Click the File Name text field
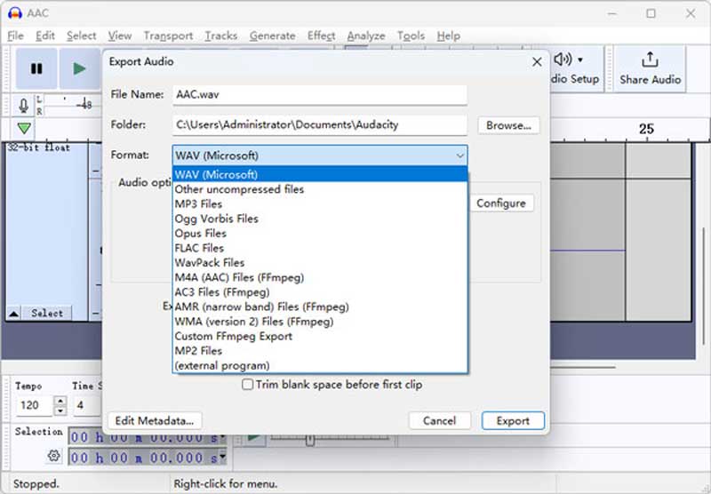Screen dimensions: 711x494 319,94
